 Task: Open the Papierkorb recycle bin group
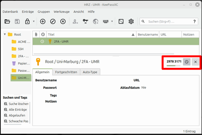(x=21, y=63)
